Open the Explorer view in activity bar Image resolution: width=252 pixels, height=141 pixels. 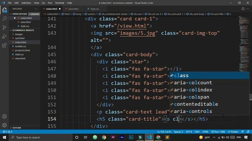tap(4, 10)
